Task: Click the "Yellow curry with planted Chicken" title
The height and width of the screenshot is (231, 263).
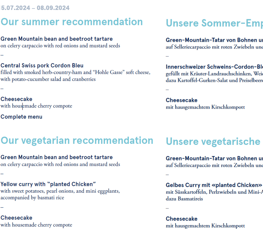Action: click(x=48, y=184)
